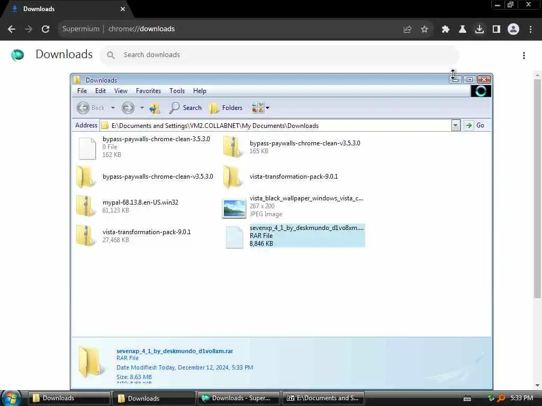Click the Go button
Viewport: 542px width, 406px height.
[475, 125]
